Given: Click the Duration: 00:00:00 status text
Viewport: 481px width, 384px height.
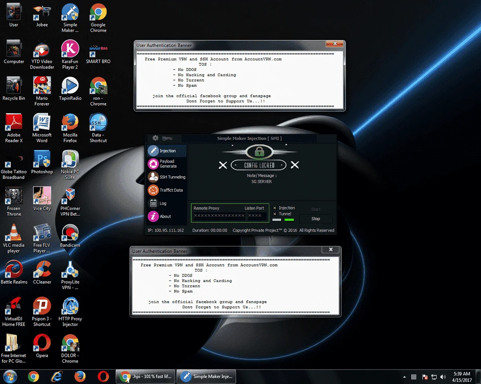Looking at the screenshot, I should pyautogui.click(x=210, y=230).
